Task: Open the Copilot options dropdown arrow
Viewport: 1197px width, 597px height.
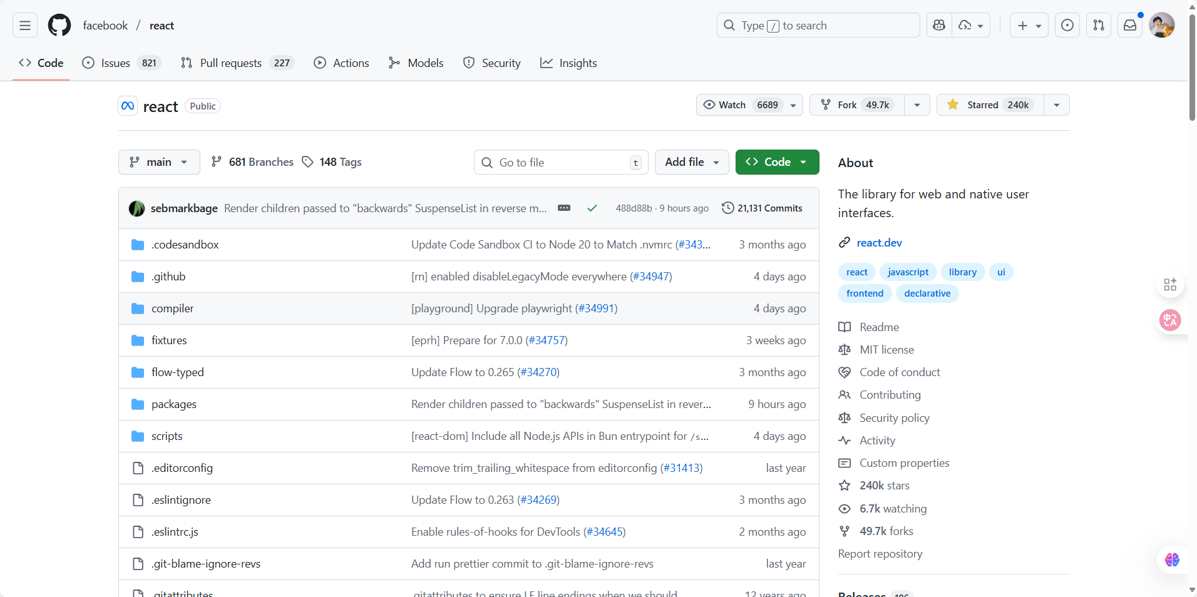Action: click(971, 26)
